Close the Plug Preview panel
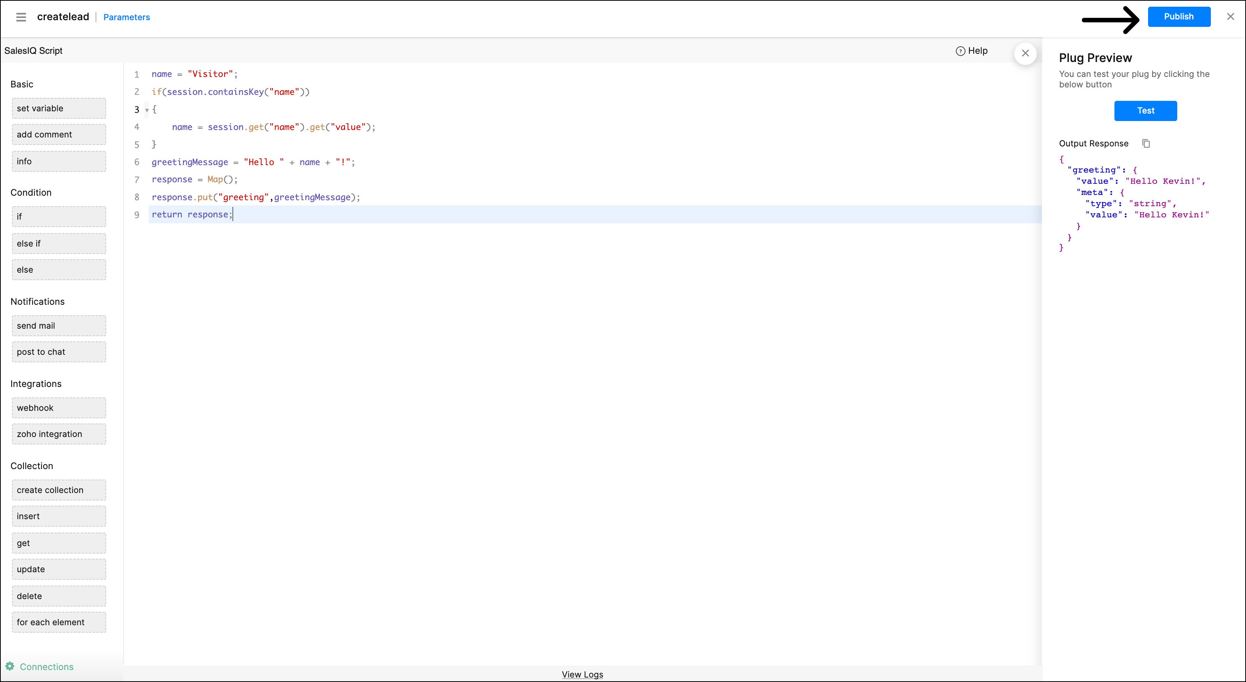1246x682 pixels. coord(1025,53)
